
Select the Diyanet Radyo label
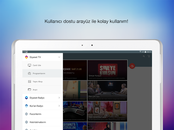(x=37, y=98)
